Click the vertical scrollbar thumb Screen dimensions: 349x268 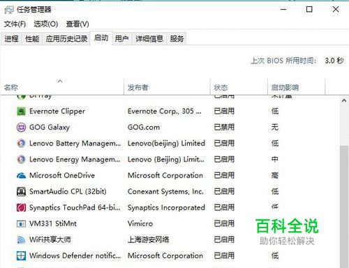(x=344, y=207)
